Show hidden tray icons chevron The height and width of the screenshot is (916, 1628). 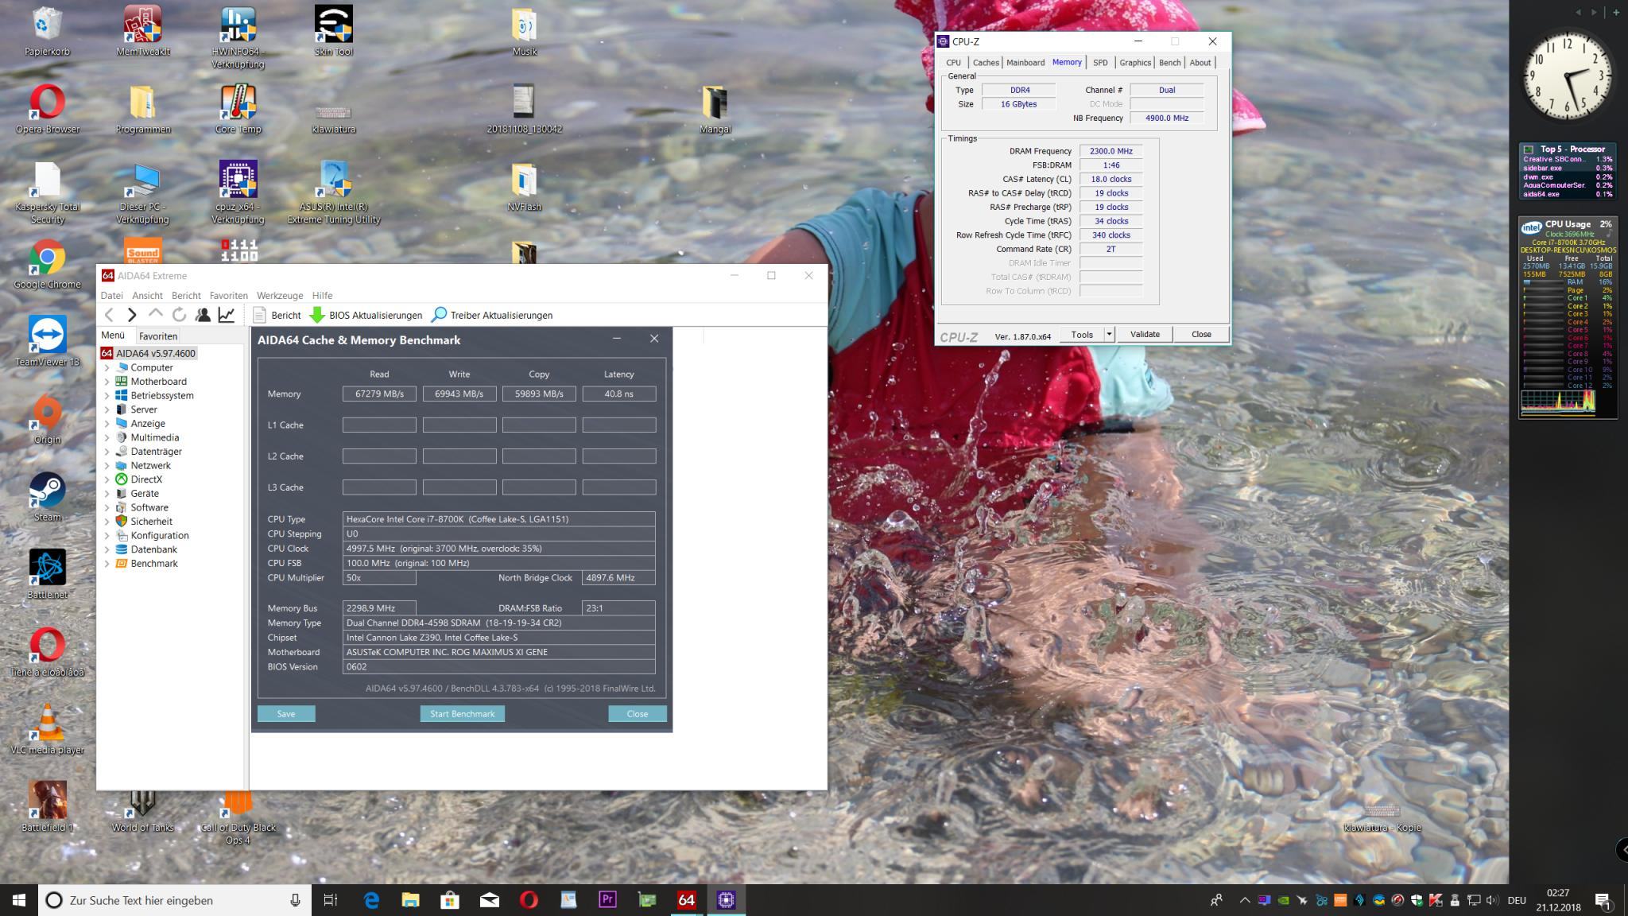[1244, 900]
